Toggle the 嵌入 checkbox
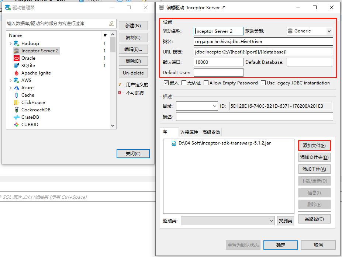The width and height of the screenshot is (342, 257). click(166, 83)
